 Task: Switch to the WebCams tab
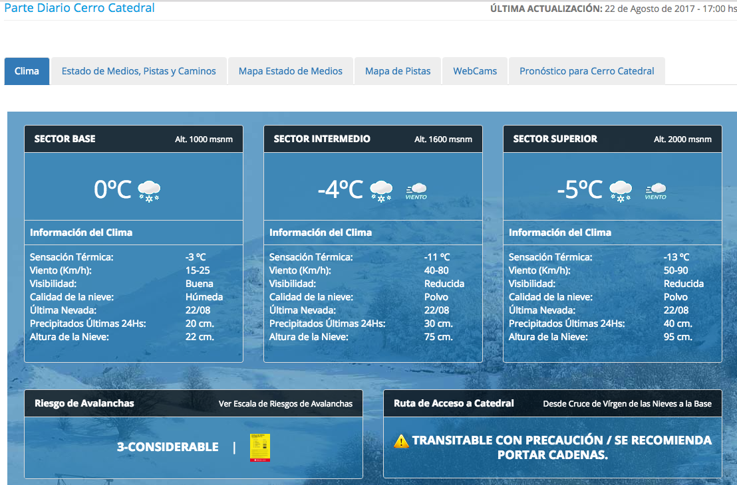coord(475,71)
